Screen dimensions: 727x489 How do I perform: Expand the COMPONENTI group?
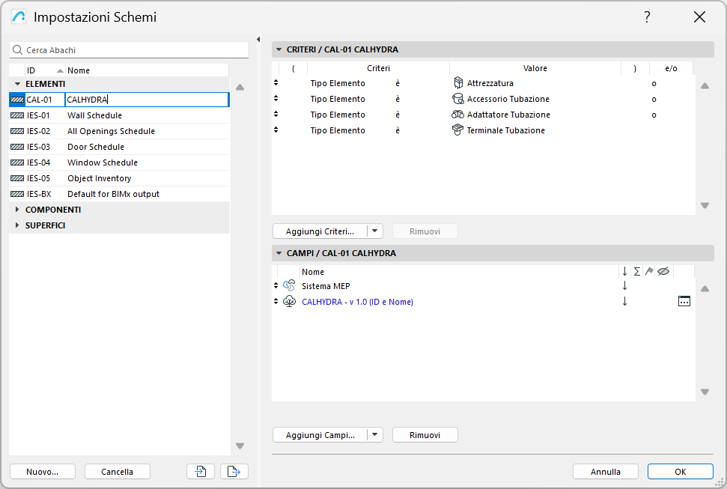coord(17,210)
